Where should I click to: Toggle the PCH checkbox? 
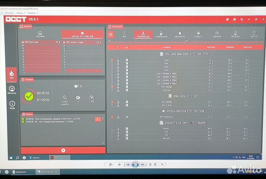pyautogui.click(x=112, y=132)
